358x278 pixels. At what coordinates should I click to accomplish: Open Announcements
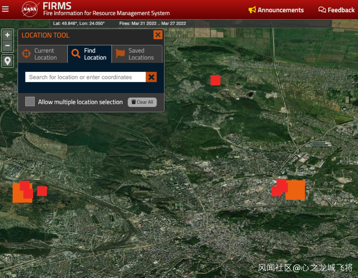(276, 10)
